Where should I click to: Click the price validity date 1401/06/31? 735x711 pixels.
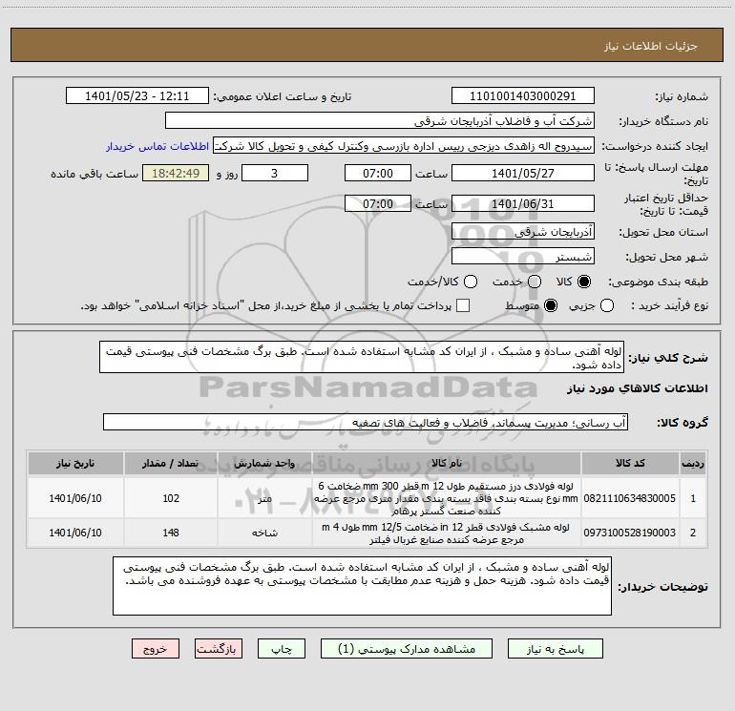(523, 203)
